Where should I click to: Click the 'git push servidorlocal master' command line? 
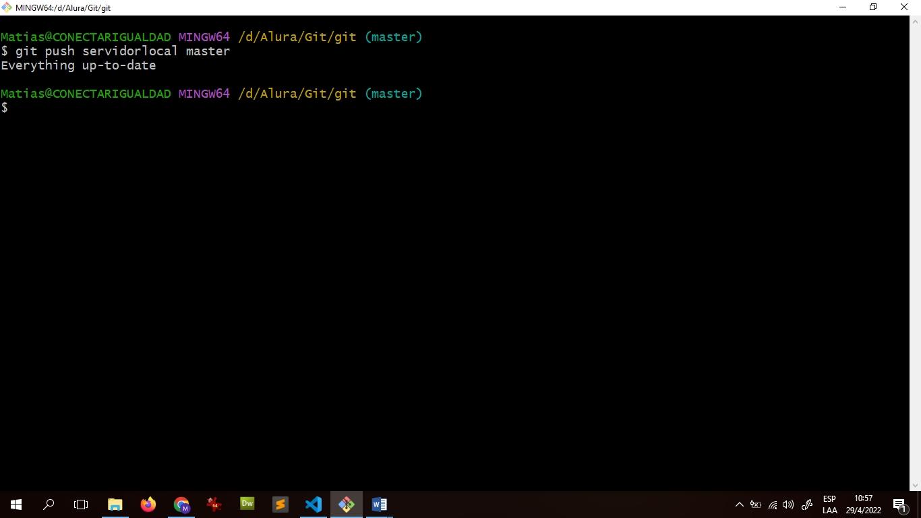[x=115, y=51]
